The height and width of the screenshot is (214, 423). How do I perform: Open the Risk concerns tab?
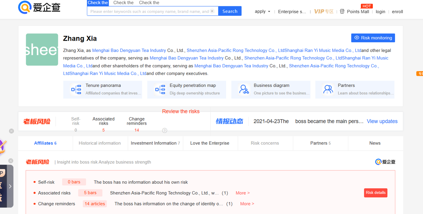(265, 143)
